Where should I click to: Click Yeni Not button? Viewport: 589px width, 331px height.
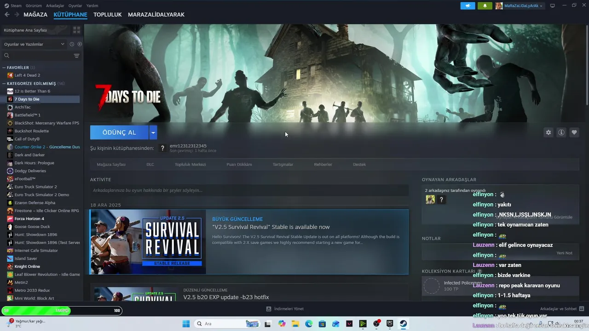coord(564,253)
